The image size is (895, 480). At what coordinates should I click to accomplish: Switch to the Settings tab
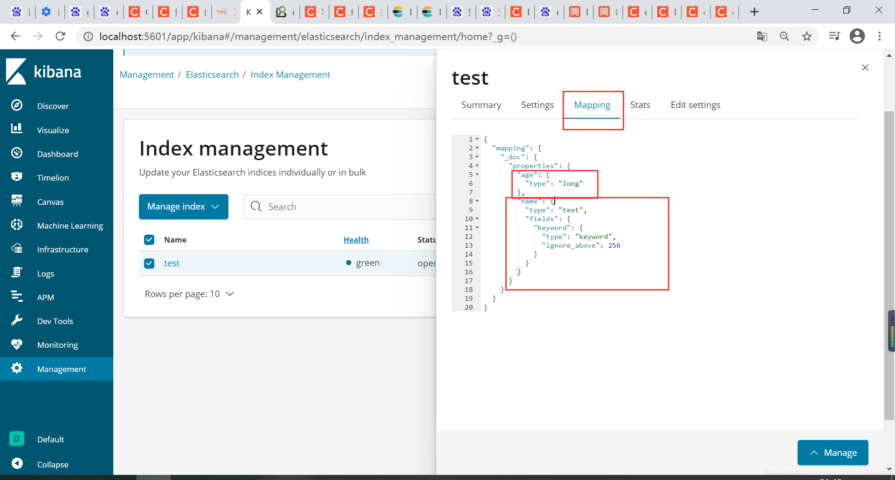(537, 105)
